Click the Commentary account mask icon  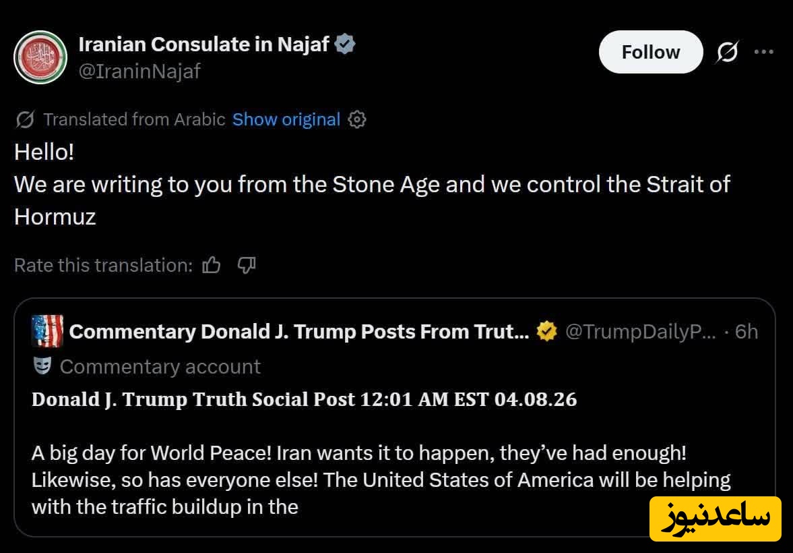click(x=42, y=366)
